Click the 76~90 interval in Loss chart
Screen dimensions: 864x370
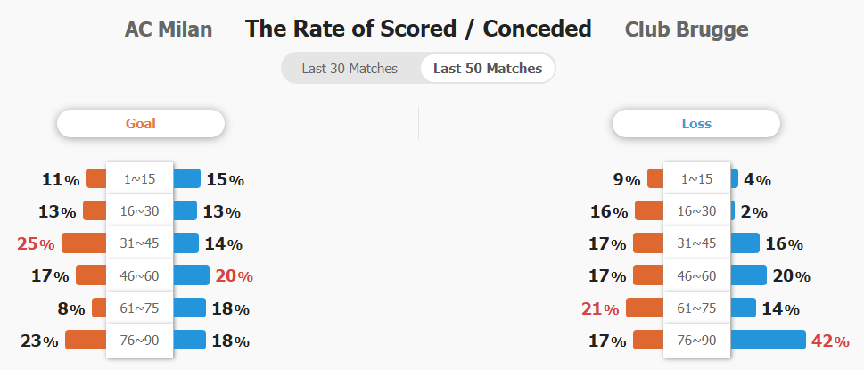click(x=697, y=341)
